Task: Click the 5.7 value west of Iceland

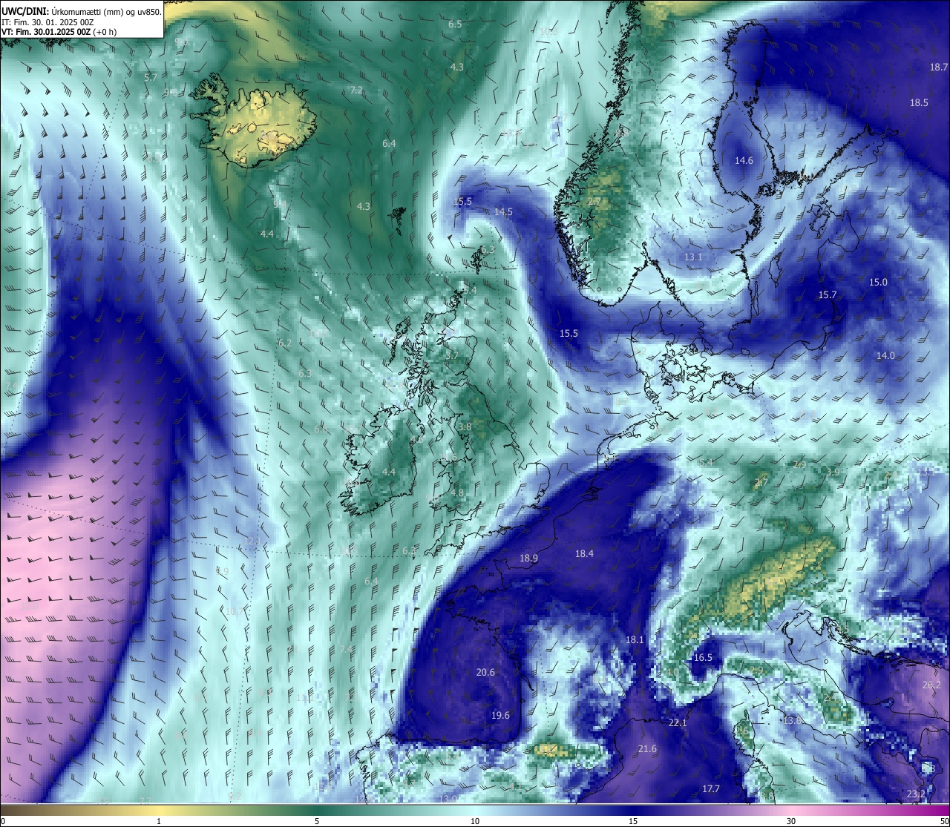Action: coord(151,76)
